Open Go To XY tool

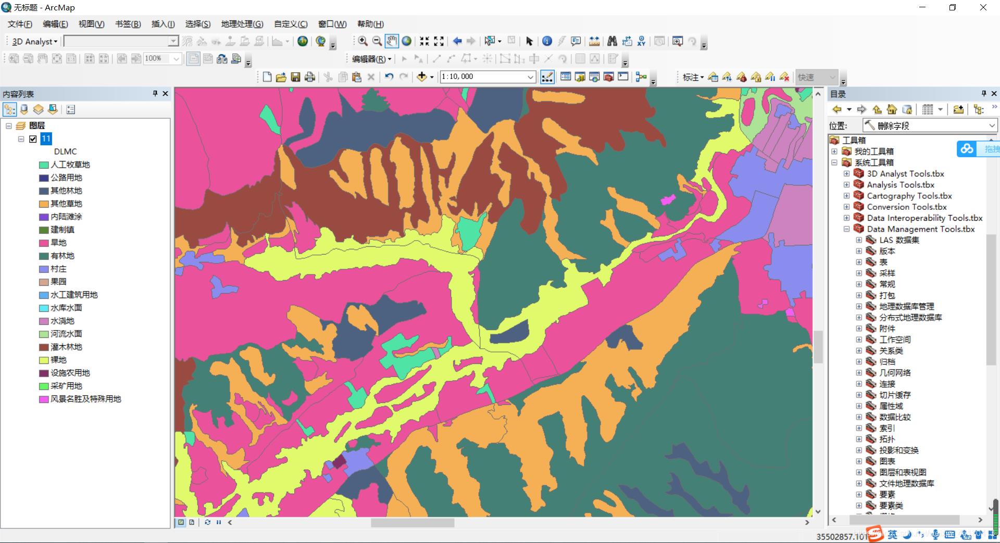click(641, 41)
